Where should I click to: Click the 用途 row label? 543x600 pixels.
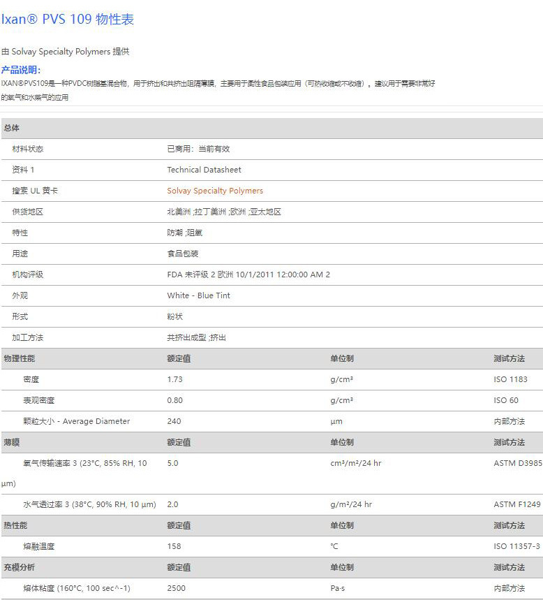pos(20,254)
